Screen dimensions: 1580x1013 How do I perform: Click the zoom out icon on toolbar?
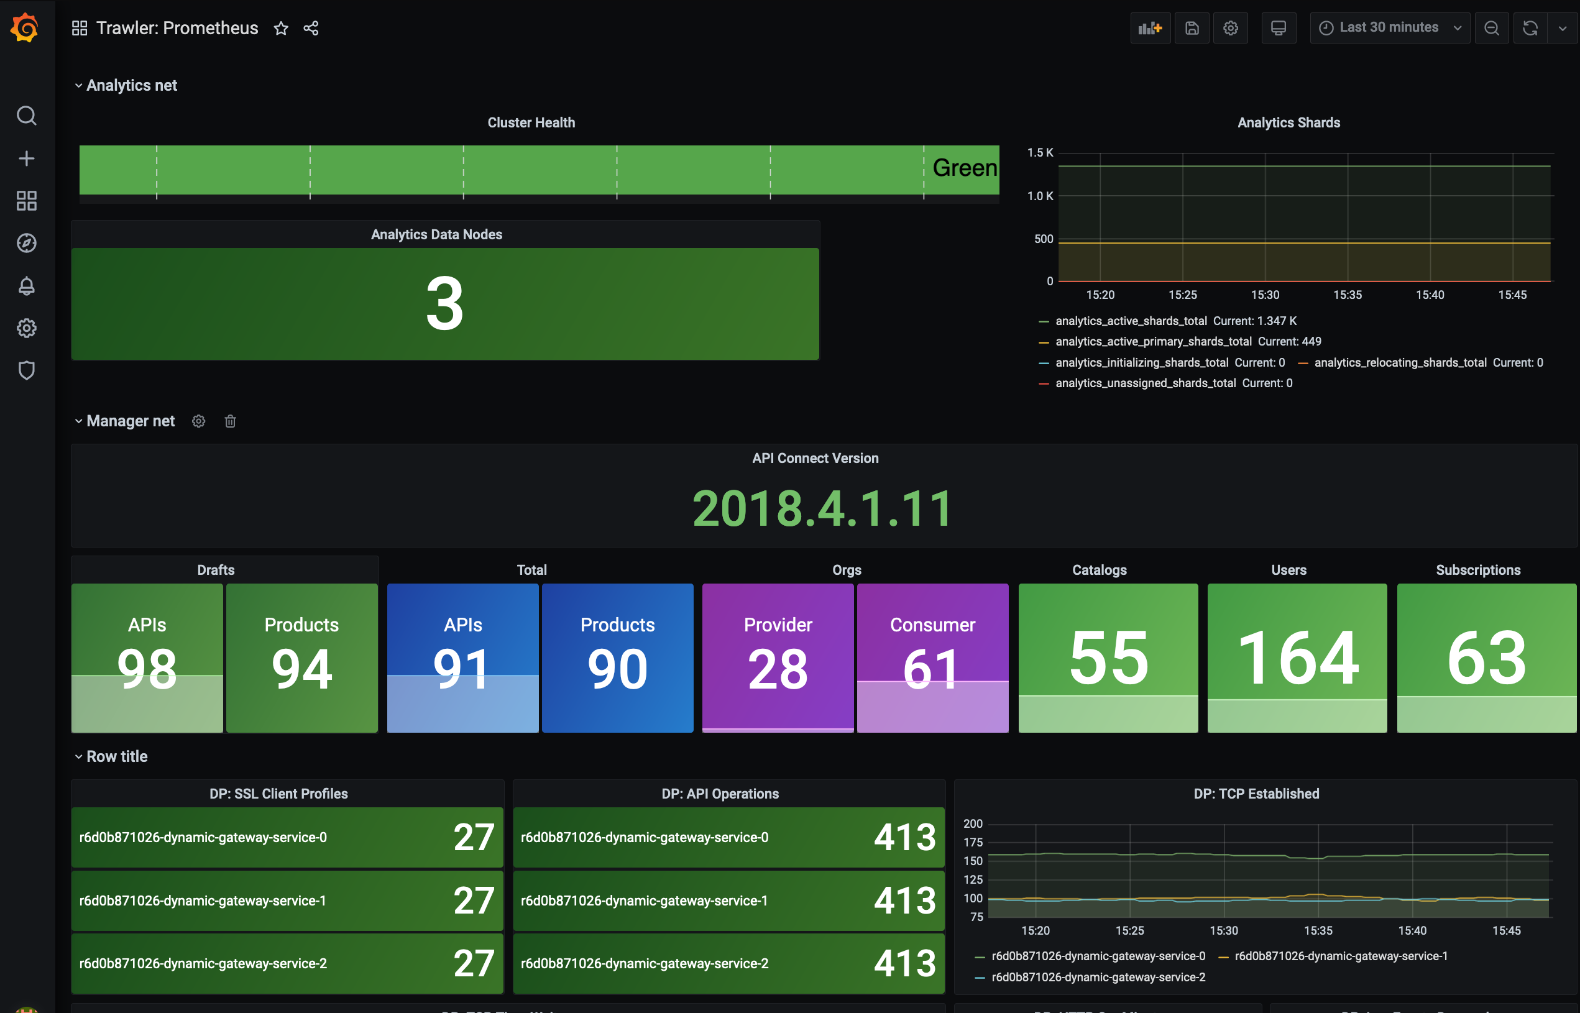point(1494,27)
